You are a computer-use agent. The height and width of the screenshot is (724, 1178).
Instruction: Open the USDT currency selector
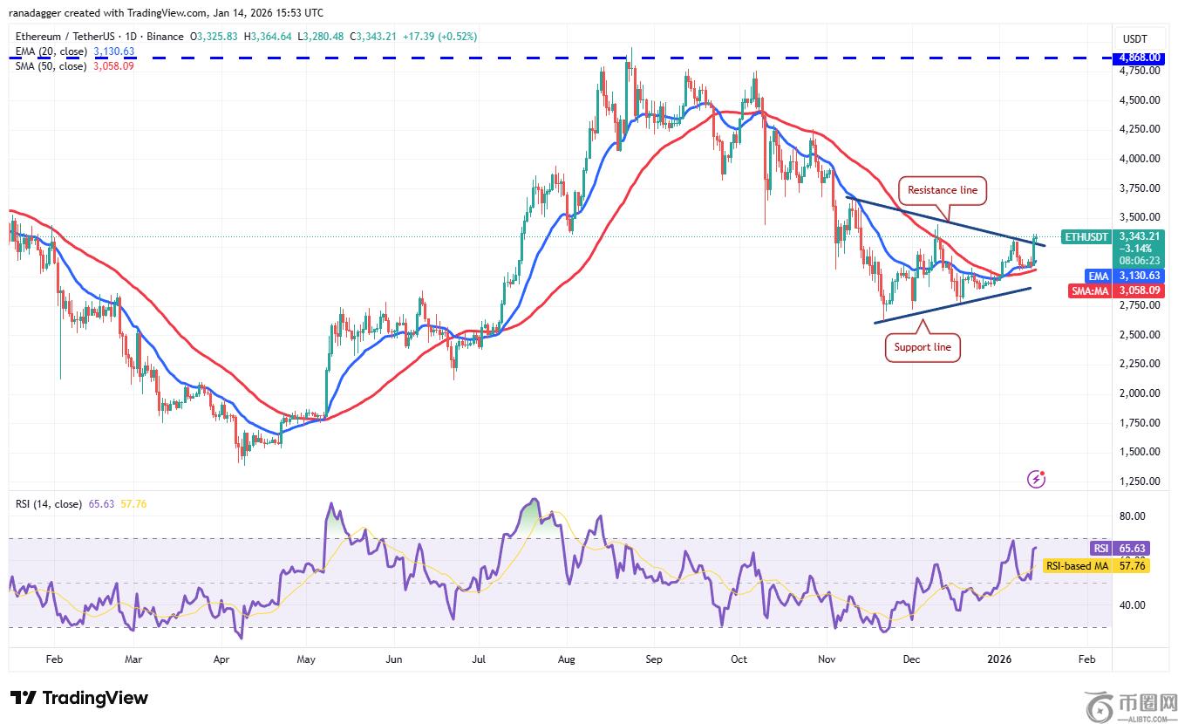tap(1134, 39)
